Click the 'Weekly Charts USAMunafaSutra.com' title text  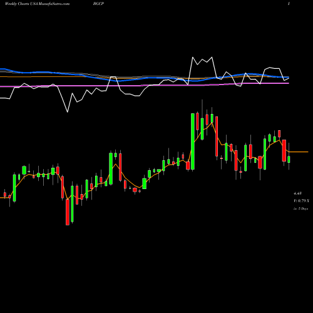tap(37, 4)
